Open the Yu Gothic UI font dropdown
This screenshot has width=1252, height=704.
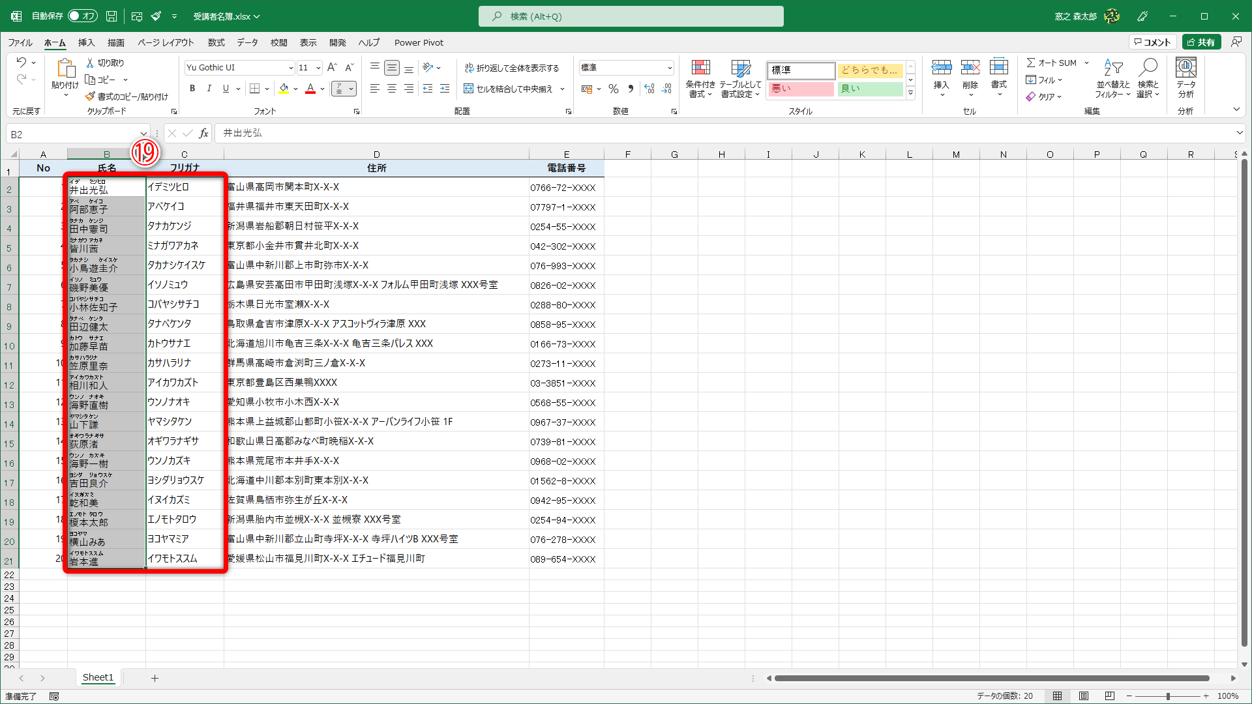[291, 67]
